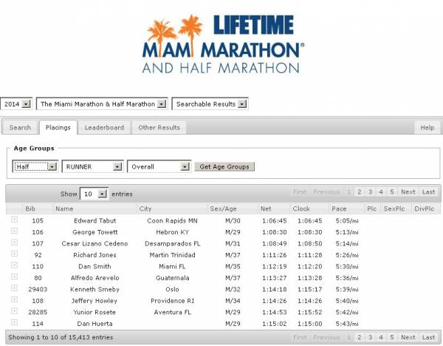The height and width of the screenshot is (346, 443).
Task: Click Next in the bottom pagination
Action: 408,337
